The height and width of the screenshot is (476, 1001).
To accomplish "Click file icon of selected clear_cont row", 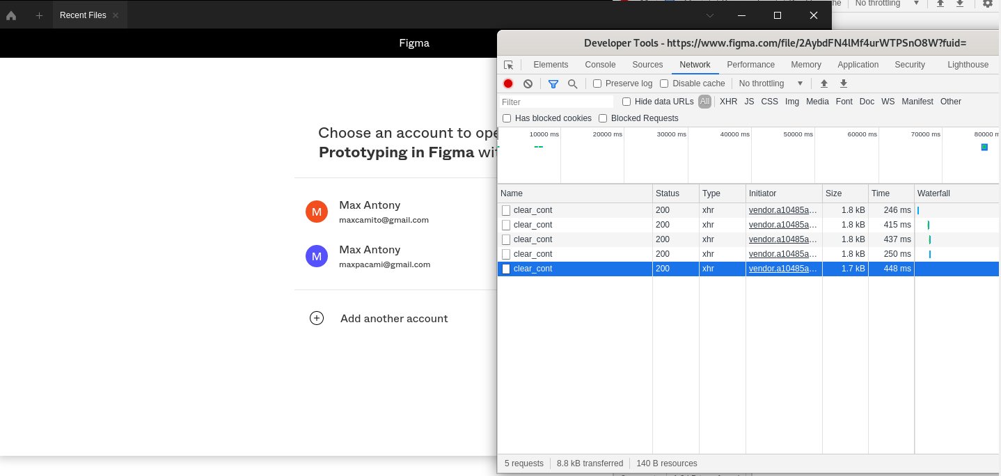I will pos(506,269).
